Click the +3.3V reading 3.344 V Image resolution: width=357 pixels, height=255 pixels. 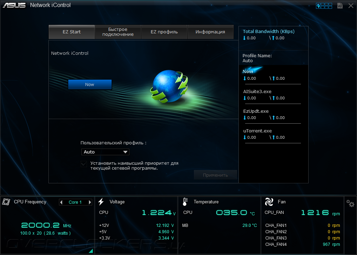[166, 238]
